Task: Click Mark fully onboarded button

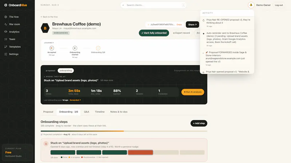Action: 154,33
